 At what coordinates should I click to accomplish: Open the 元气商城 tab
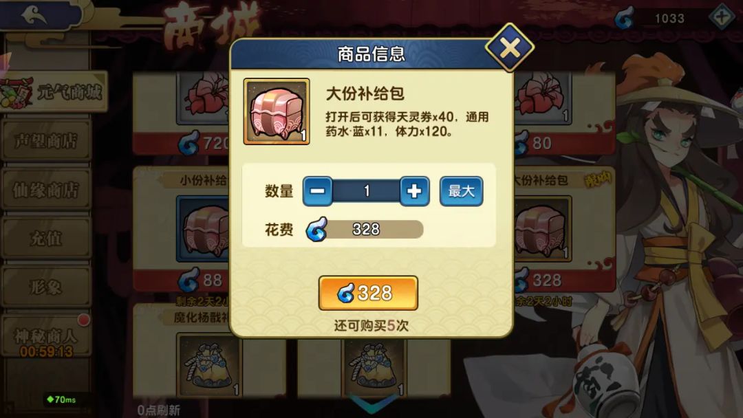(54, 92)
